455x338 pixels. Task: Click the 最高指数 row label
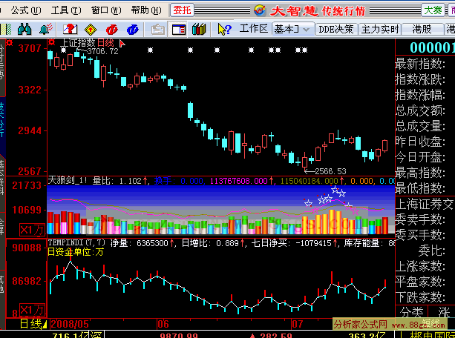coord(420,173)
